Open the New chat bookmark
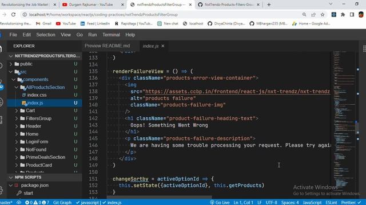Screen dimensions: 366x205 (168, 23)
